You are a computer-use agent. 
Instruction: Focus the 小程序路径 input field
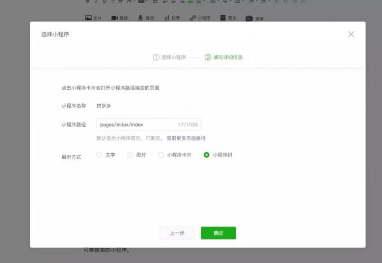coord(135,125)
